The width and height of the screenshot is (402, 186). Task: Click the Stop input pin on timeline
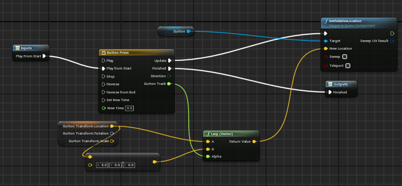point(103,76)
